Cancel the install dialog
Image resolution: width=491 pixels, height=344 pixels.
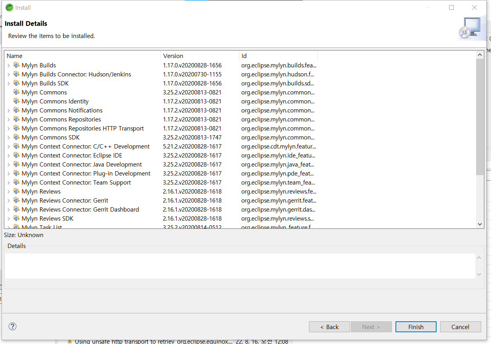tap(460, 327)
